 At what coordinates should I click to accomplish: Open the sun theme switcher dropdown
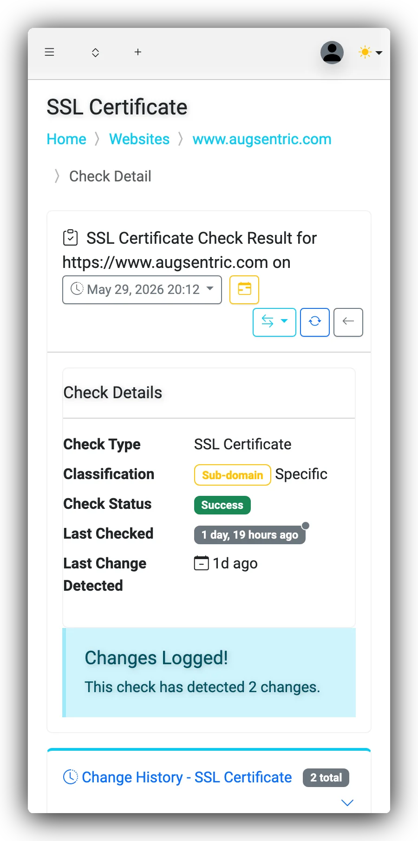pyautogui.click(x=370, y=52)
